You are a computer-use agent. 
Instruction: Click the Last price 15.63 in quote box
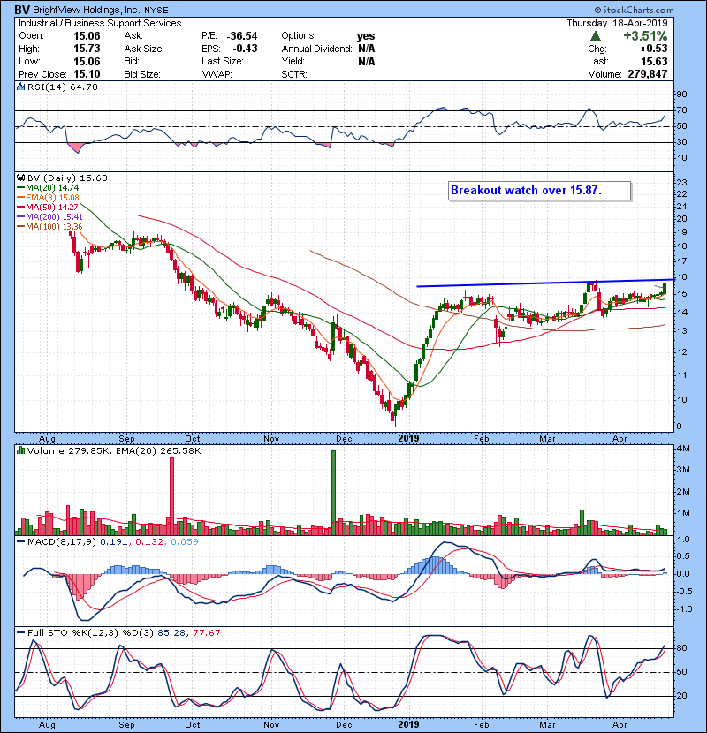[654, 61]
